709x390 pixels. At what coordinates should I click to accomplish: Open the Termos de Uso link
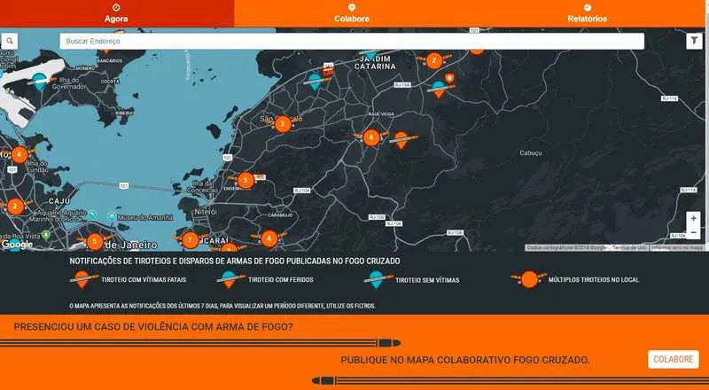(x=629, y=247)
